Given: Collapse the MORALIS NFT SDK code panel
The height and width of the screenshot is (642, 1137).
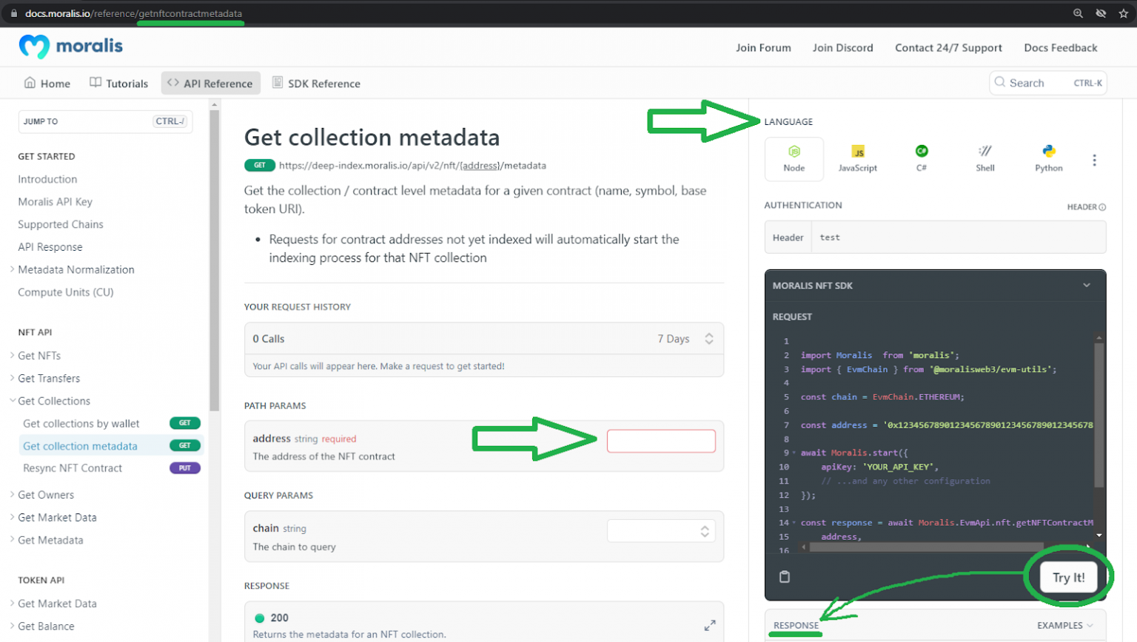Looking at the screenshot, I should tap(1086, 285).
